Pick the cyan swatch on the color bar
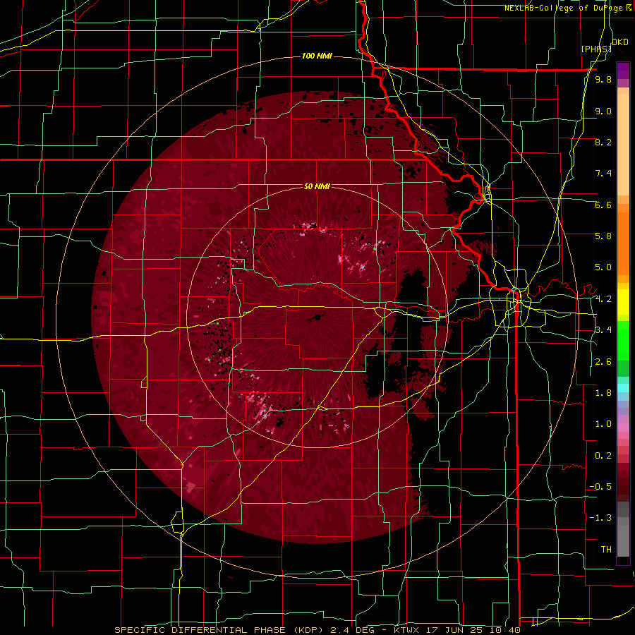 (623, 387)
